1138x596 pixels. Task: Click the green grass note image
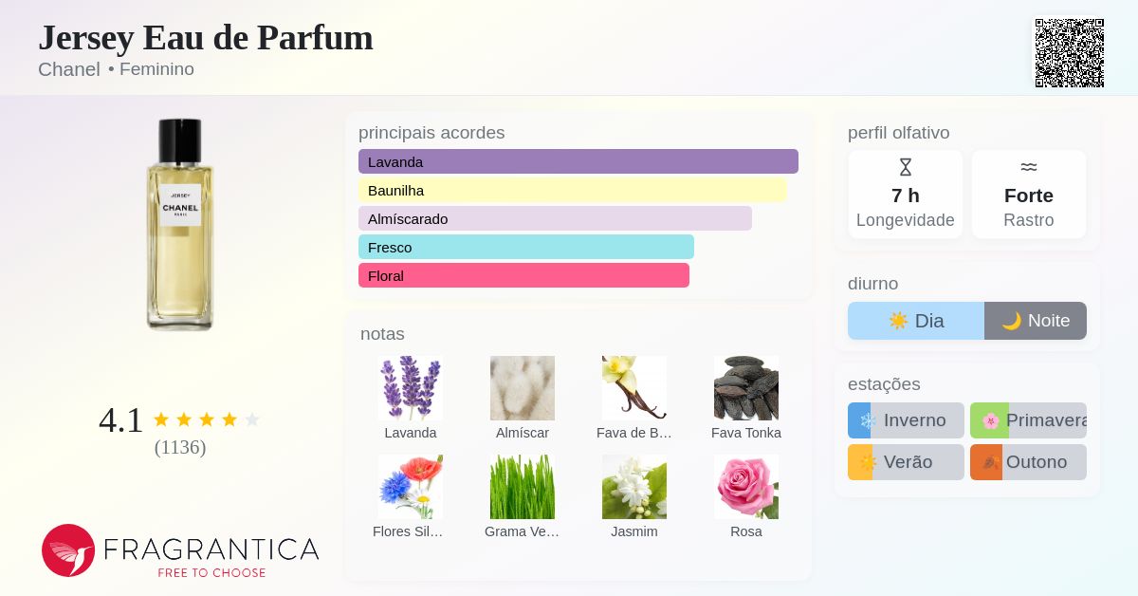523,487
